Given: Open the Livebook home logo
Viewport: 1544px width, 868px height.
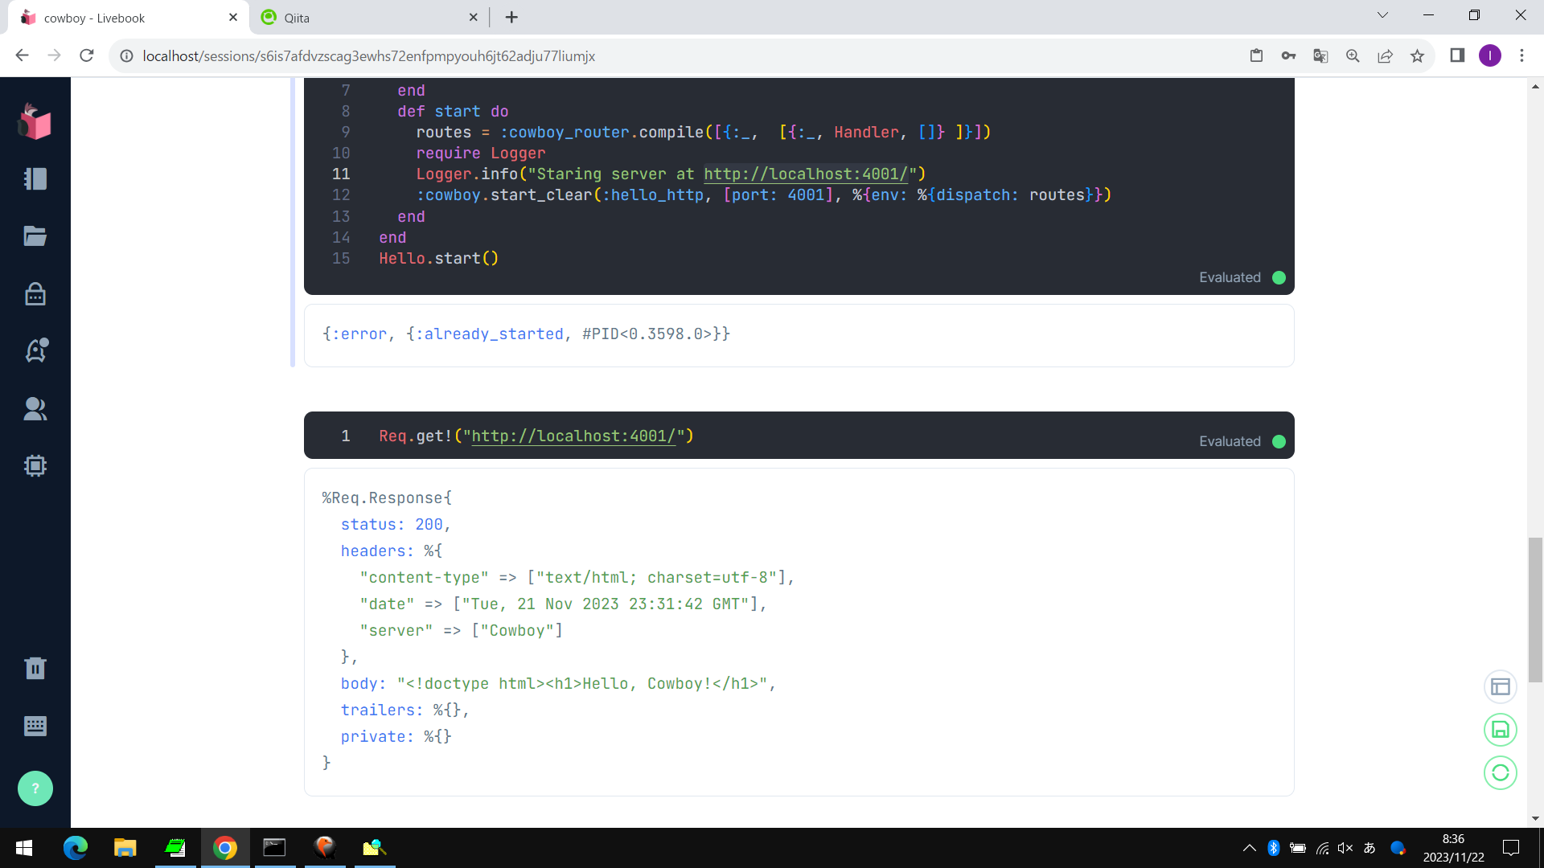Looking at the screenshot, I should 35,122.
